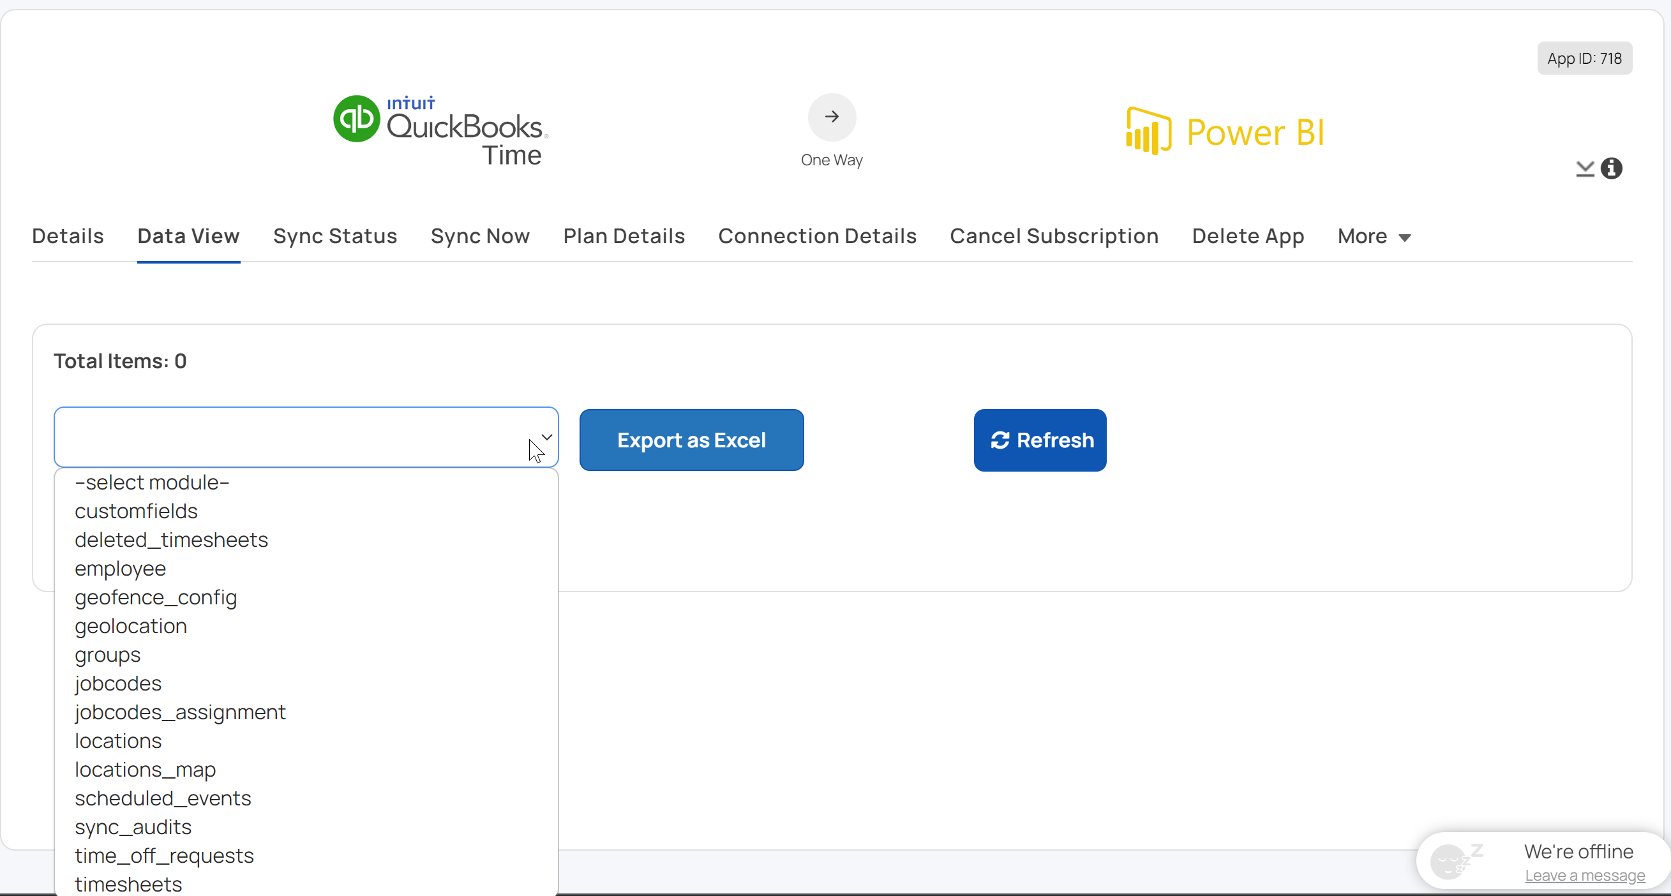
Task: Select time_off_requests module
Action: click(x=306, y=856)
